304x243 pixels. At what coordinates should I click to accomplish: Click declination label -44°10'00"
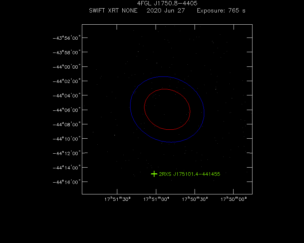click(x=67, y=139)
